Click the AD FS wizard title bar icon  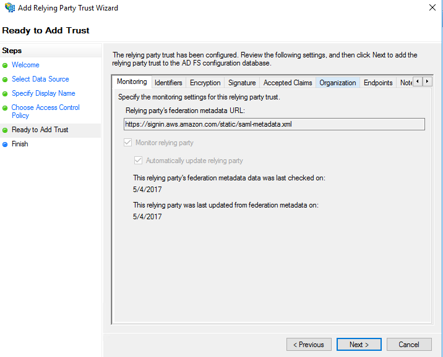[x=9, y=8]
